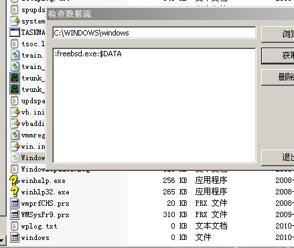This screenshot has width=294, height=248.
Task: Click the 检查数据流 dialog title bar
Action: coord(171,14)
